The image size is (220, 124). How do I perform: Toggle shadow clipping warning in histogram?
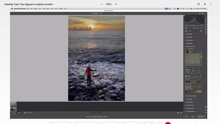(x=184, y=16)
